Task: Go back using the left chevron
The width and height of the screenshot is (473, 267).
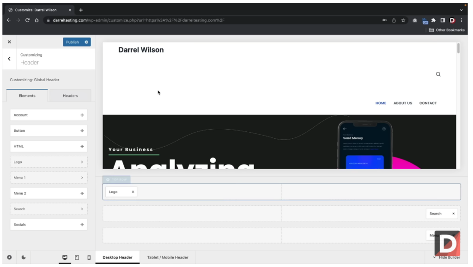Action: [9, 59]
